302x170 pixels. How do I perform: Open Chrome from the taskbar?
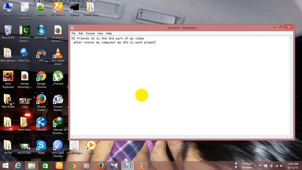tap(73, 166)
